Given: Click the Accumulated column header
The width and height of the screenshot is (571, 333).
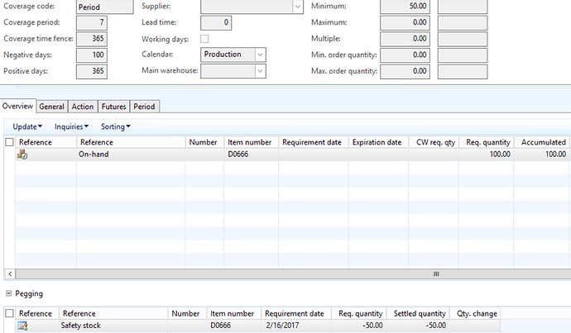Looking at the screenshot, I should click(541, 142).
